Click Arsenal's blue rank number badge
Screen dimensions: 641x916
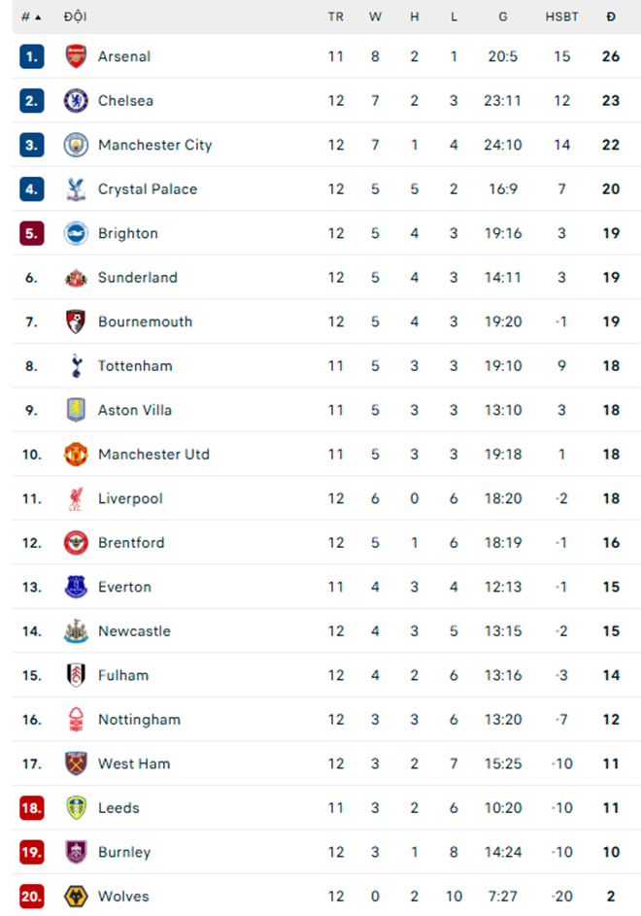pyautogui.click(x=30, y=56)
